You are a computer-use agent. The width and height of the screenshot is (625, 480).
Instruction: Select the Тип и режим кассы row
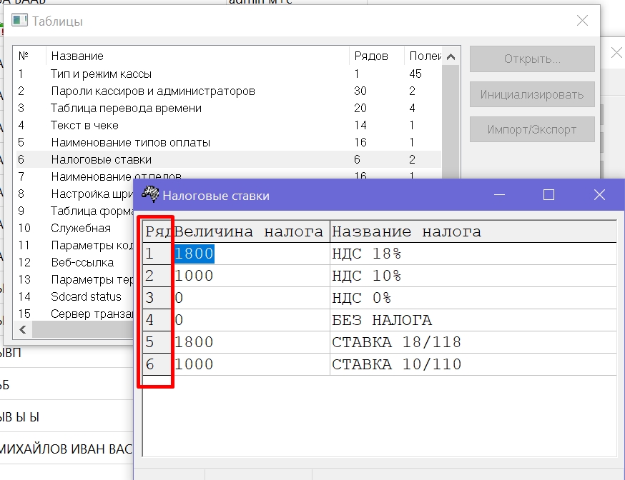pos(228,74)
